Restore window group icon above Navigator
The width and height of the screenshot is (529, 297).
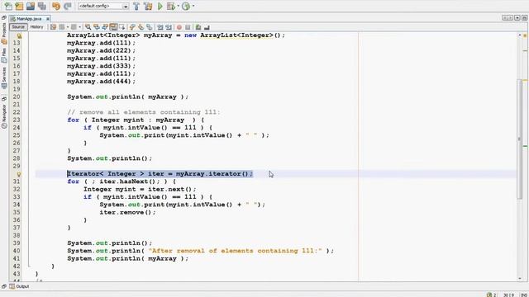tap(4, 99)
